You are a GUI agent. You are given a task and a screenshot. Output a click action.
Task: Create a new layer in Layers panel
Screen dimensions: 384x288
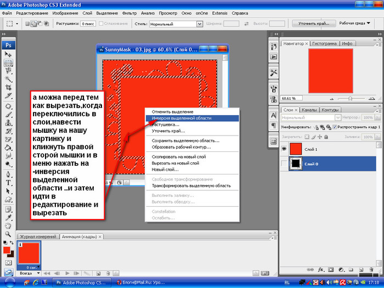[361, 270]
